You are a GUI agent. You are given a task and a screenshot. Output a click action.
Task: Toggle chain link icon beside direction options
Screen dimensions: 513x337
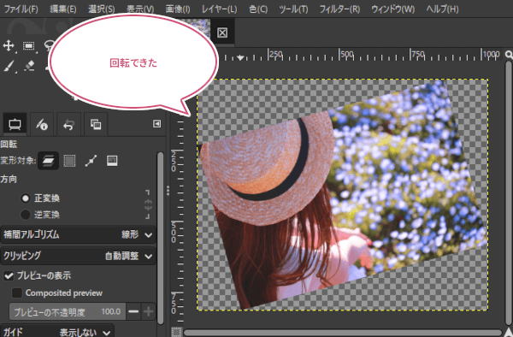148,205
